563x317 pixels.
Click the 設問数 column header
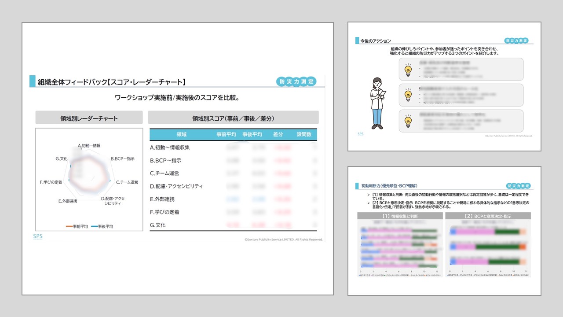(304, 134)
